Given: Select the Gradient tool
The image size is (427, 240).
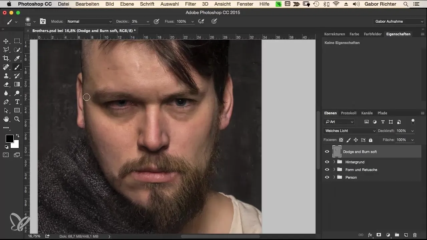Looking at the screenshot, I should pos(17,84).
